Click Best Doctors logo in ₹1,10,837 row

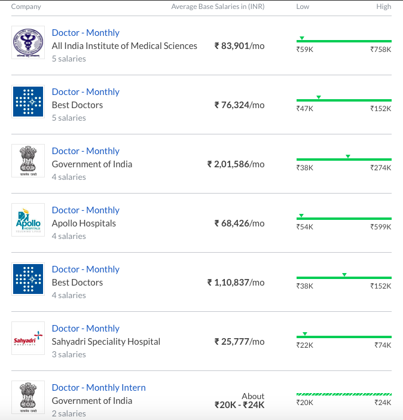(28, 279)
